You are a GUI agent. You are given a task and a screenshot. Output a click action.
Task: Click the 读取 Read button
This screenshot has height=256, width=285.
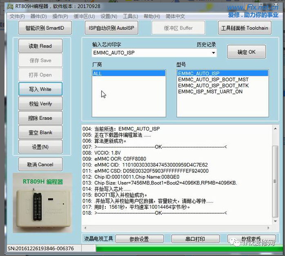40,46
